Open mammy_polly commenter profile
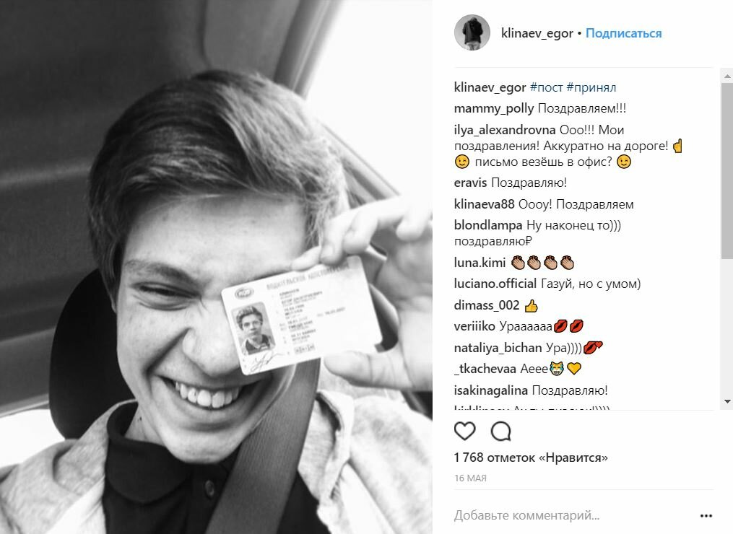The width and height of the screenshot is (733, 534). click(x=494, y=108)
